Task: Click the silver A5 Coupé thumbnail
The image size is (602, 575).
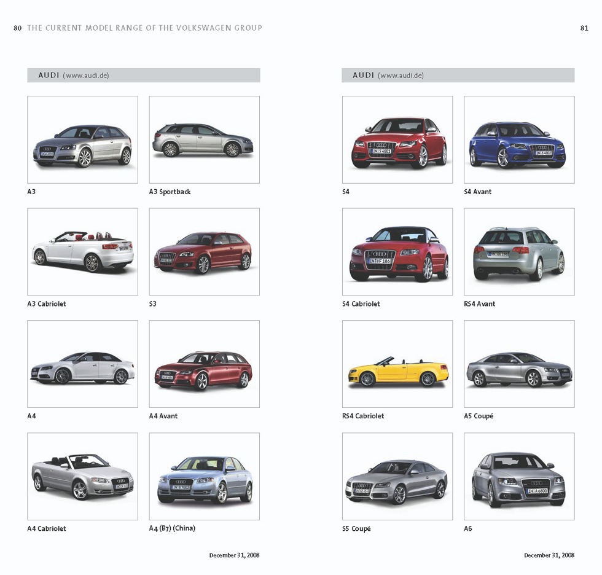Action: point(519,364)
